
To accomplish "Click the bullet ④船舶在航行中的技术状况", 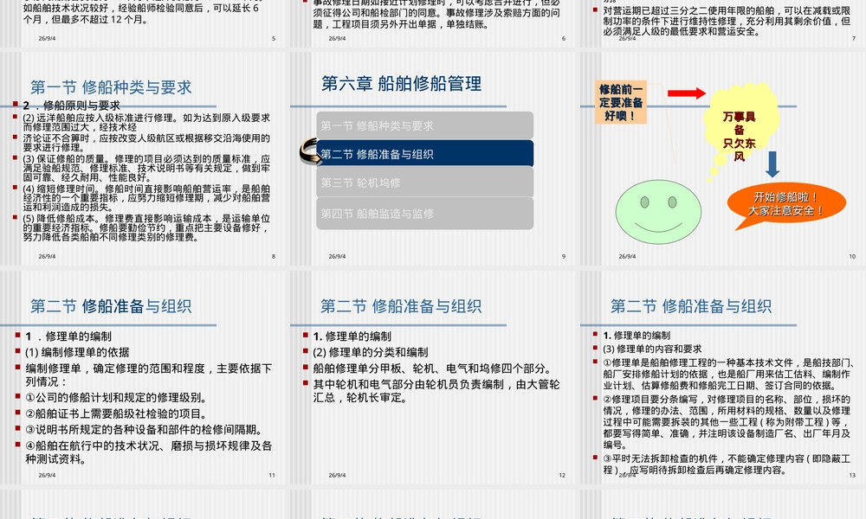I will tap(149, 452).
